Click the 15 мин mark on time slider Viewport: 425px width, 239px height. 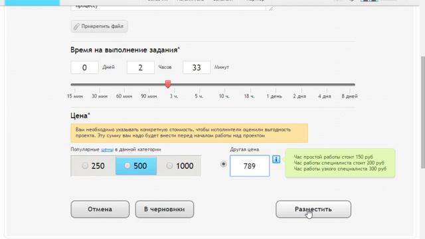pyautogui.click(x=75, y=96)
